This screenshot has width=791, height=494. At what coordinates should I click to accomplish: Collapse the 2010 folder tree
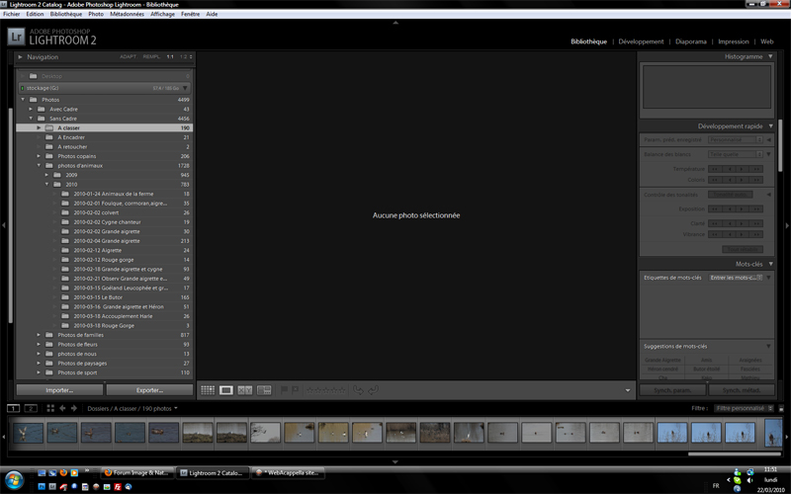46,185
